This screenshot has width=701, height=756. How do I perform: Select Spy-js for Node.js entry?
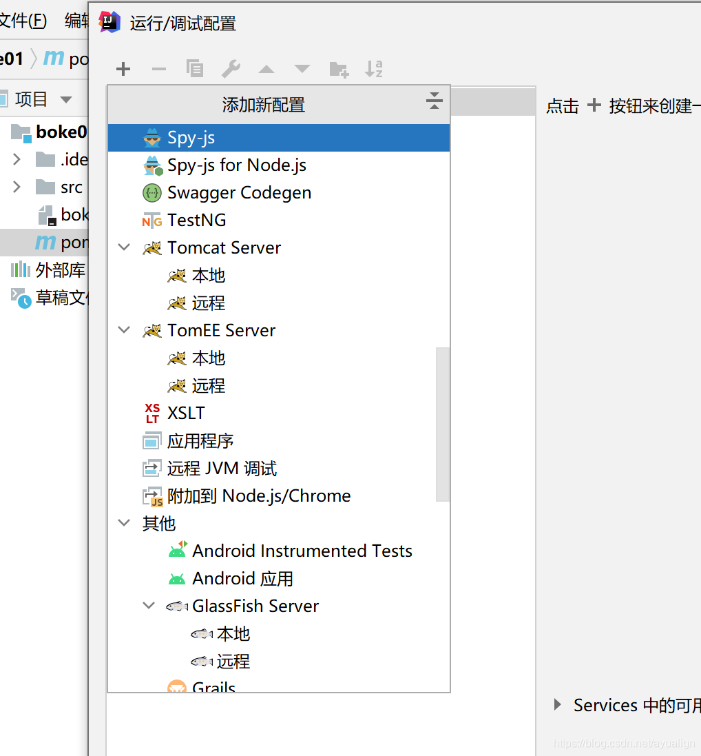[x=279, y=165]
